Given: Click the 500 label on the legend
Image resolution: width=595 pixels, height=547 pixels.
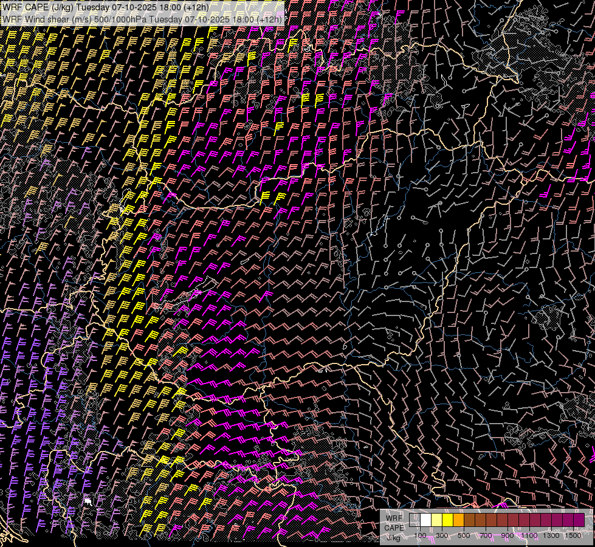Looking at the screenshot, I should pos(464,535).
